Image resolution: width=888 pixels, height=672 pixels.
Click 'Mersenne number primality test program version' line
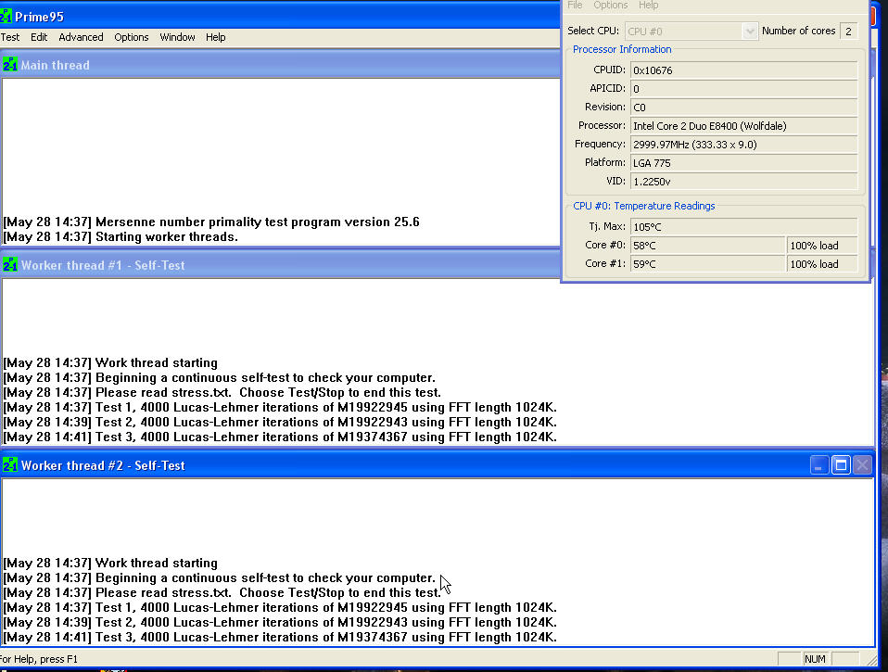[211, 222]
